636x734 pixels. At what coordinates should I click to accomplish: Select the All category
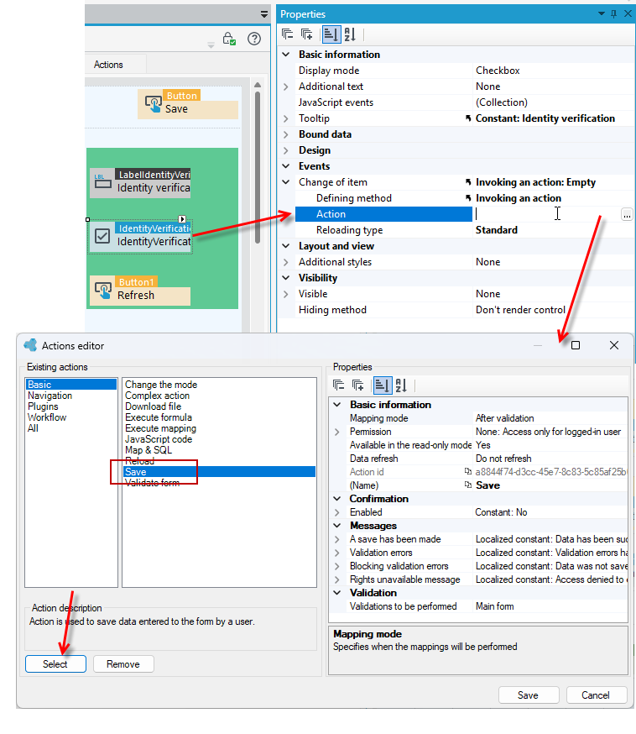pos(33,428)
